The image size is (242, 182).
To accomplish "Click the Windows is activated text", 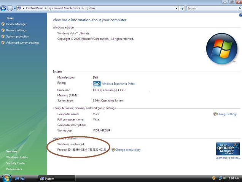I will pyautogui.click(x=70, y=144).
